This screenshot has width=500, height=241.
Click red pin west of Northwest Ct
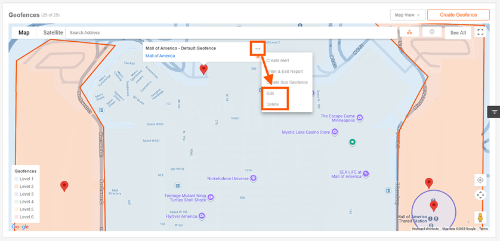tap(64, 186)
